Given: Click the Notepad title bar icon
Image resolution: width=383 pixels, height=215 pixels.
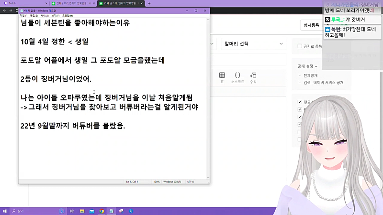Looking at the screenshot, I should (22, 11).
